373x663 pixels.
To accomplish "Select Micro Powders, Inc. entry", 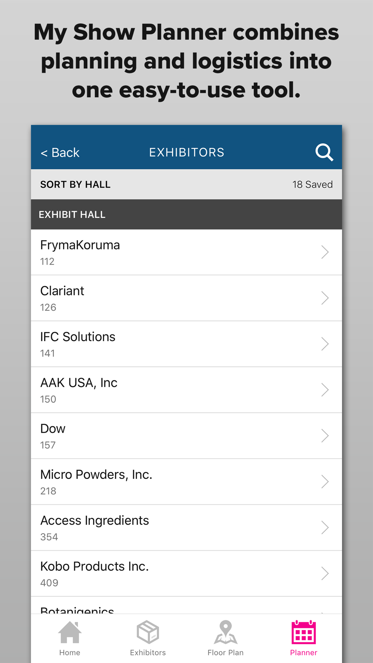I will point(186,482).
